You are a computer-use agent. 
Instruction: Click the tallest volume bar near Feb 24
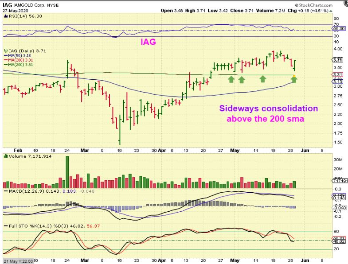pyautogui.click(x=67, y=172)
